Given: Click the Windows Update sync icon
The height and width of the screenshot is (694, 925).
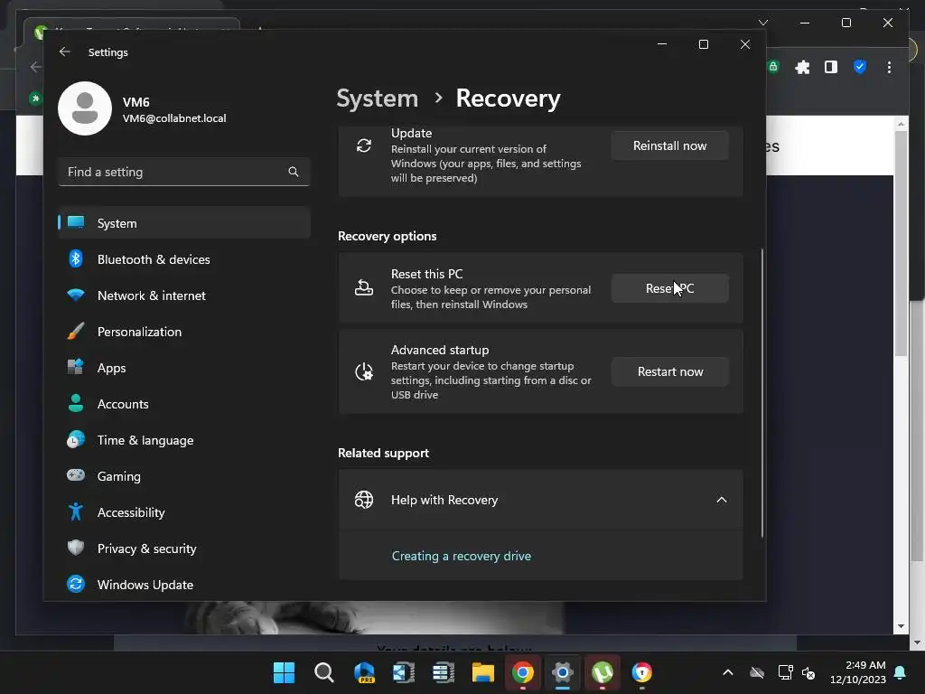Looking at the screenshot, I should [x=76, y=584].
